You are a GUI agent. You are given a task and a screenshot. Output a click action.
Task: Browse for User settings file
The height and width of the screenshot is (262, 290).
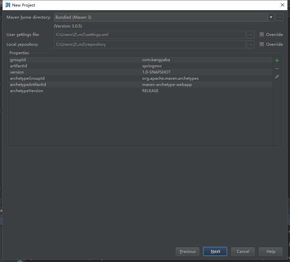click(x=251, y=35)
